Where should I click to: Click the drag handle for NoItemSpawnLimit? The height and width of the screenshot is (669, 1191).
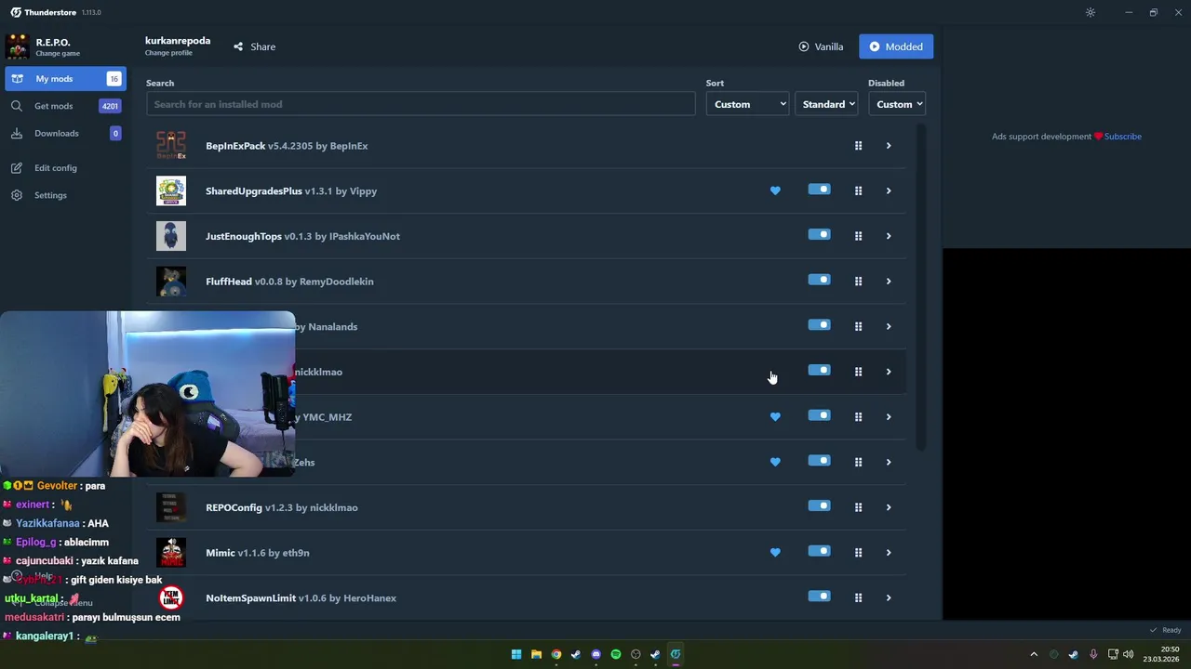[858, 597]
